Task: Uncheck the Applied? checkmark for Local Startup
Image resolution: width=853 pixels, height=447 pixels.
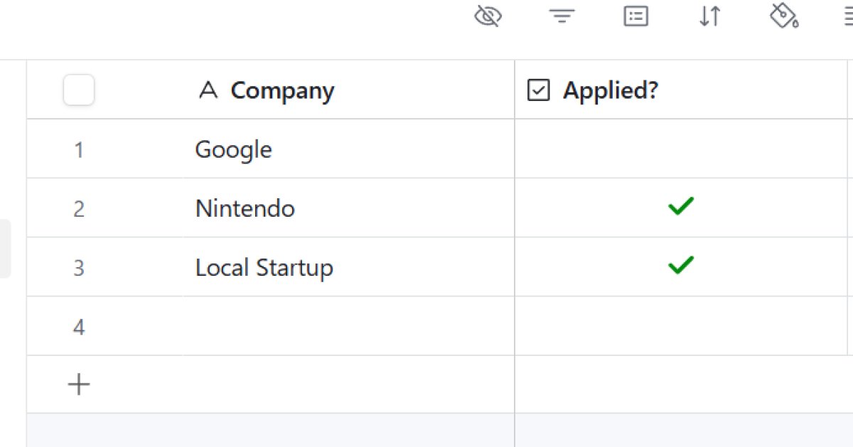Action: pyautogui.click(x=680, y=266)
